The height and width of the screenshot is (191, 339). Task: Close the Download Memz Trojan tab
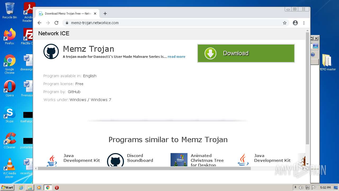point(95,14)
